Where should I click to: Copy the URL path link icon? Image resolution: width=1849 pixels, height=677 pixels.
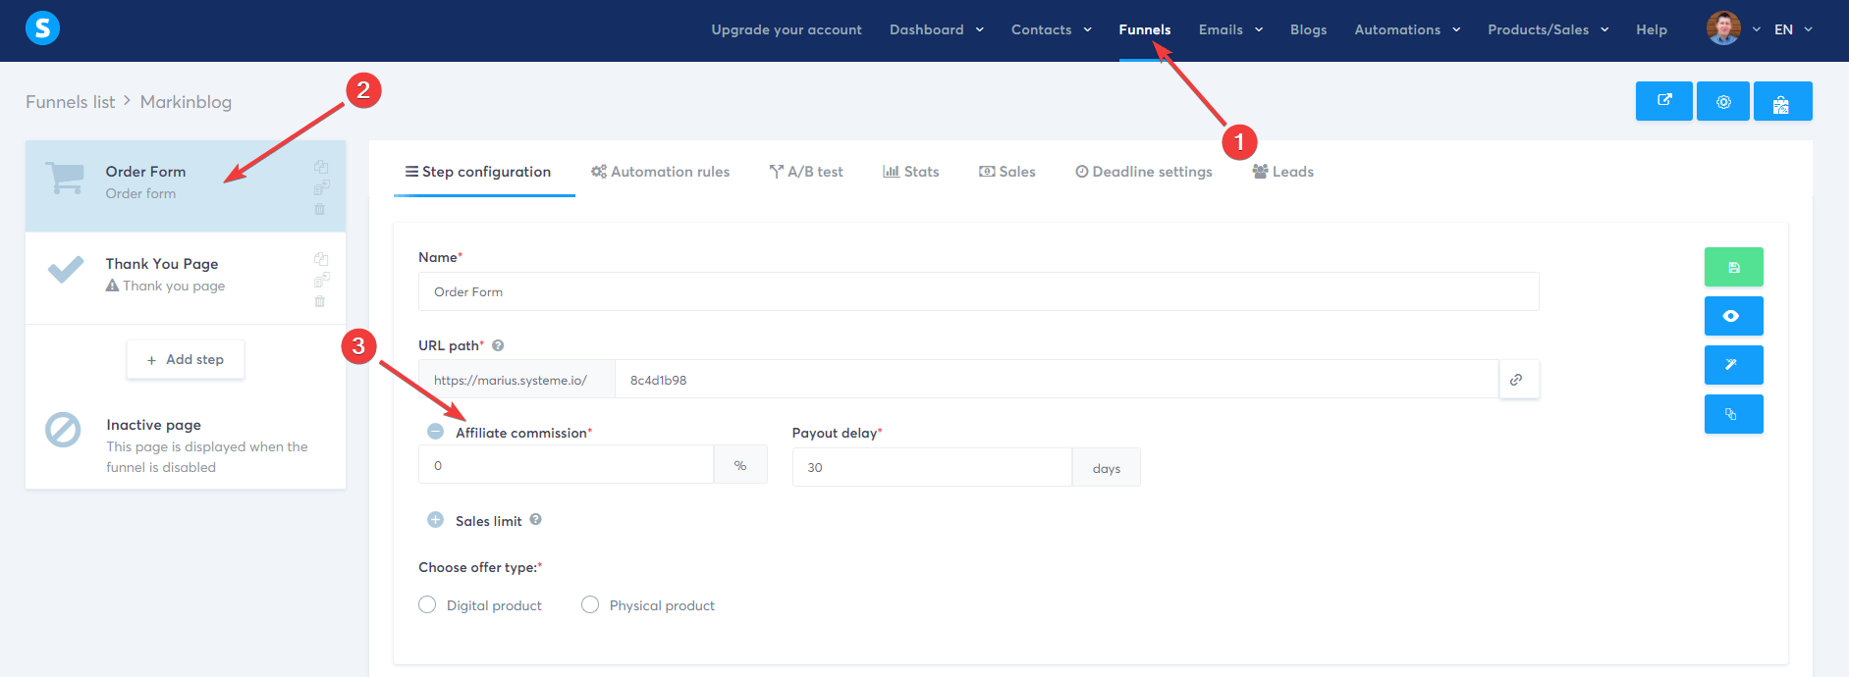(x=1519, y=379)
